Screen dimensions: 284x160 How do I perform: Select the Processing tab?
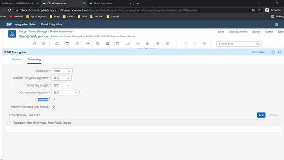coord(34,60)
